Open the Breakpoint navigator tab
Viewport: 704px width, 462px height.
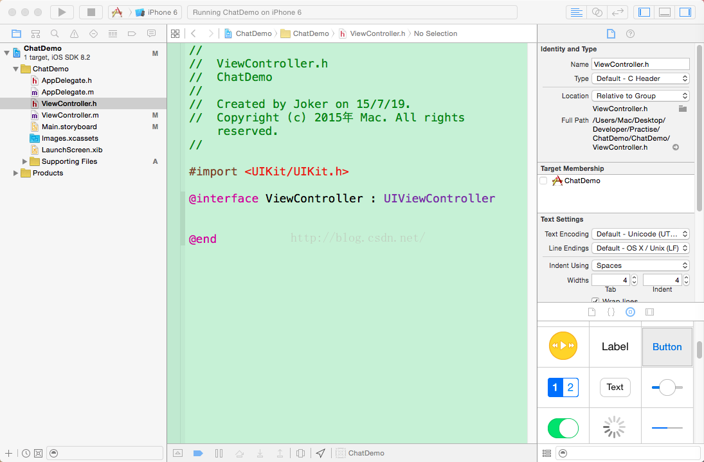(x=132, y=33)
